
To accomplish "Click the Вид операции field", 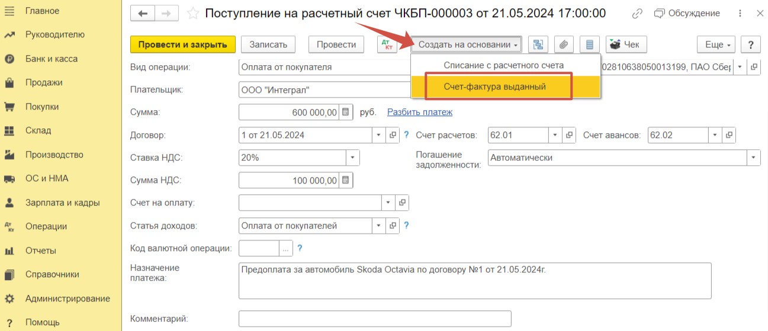I will pyautogui.click(x=325, y=67).
